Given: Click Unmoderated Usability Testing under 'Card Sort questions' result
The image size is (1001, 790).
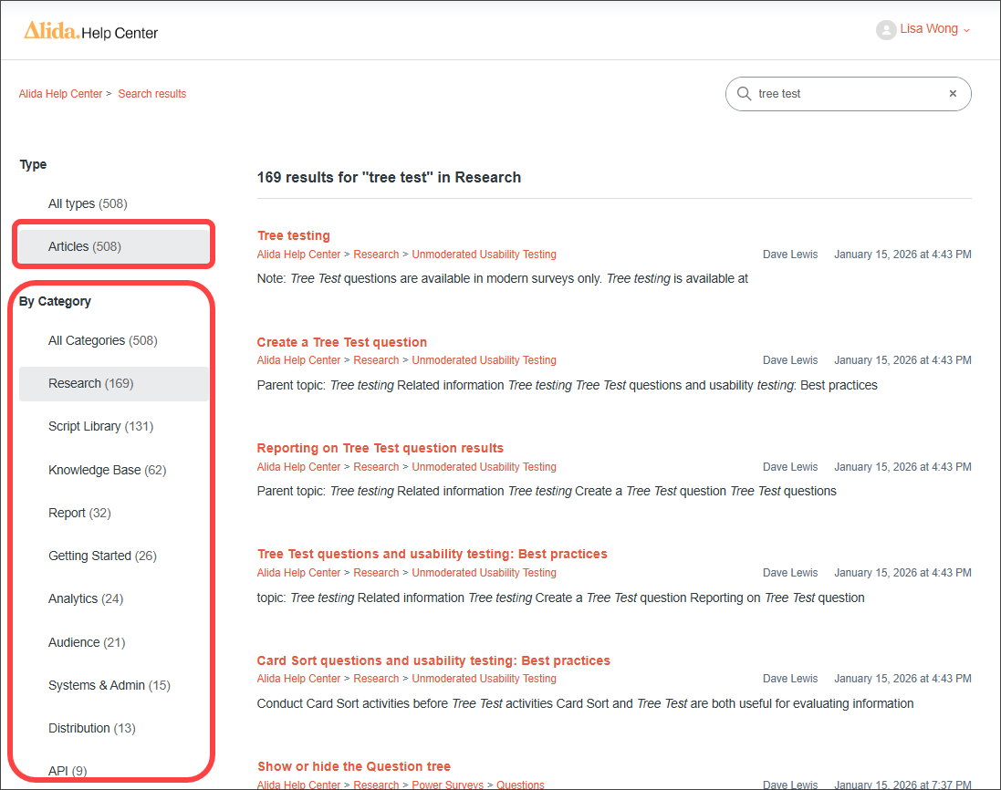Looking at the screenshot, I should coord(484,679).
